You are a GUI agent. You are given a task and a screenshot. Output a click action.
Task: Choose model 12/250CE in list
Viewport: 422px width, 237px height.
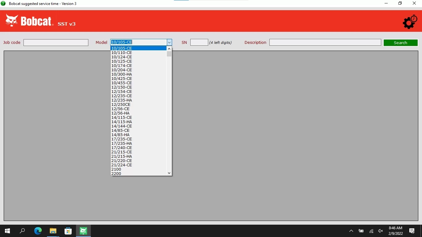(121, 105)
